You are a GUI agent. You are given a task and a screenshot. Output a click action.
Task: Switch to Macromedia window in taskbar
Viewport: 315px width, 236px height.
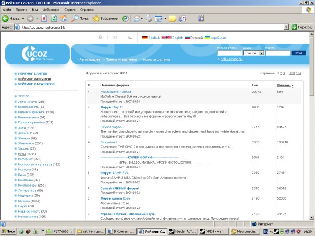[245, 230]
